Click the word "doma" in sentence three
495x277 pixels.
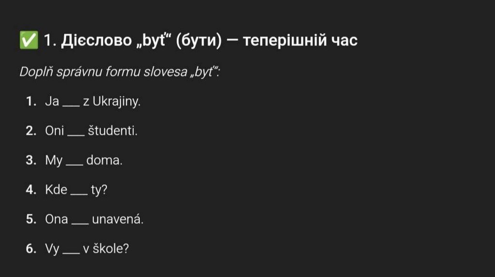point(104,161)
